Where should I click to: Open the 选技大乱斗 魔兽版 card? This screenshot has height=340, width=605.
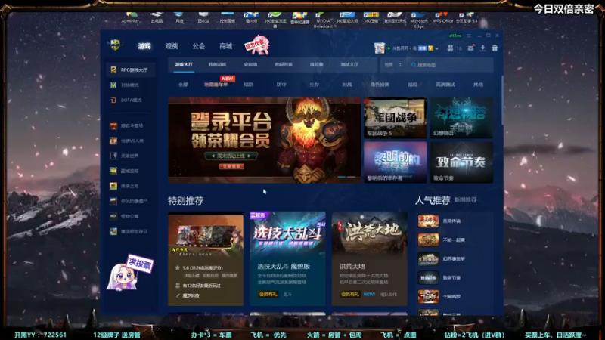pyautogui.click(x=287, y=258)
